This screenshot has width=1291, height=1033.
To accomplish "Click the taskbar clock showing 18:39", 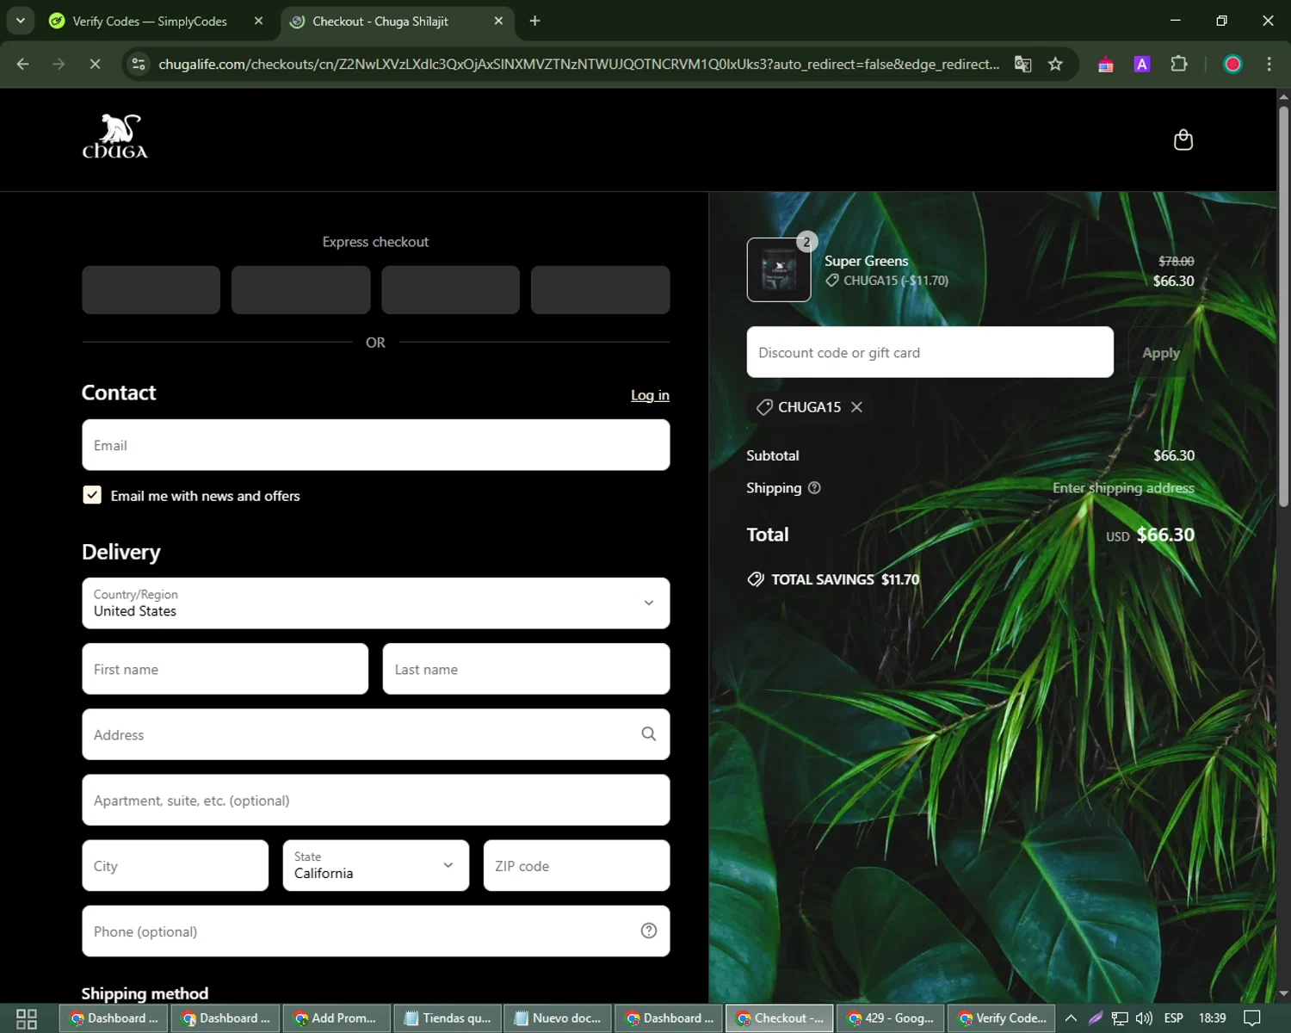I will [1212, 1018].
